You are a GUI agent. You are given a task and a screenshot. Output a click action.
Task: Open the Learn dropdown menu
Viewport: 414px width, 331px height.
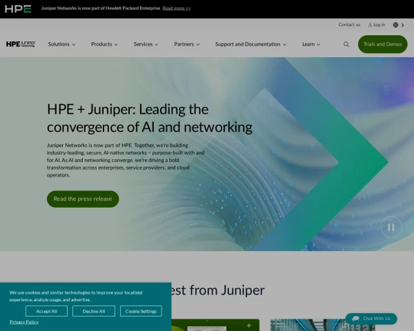pos(311,44)
